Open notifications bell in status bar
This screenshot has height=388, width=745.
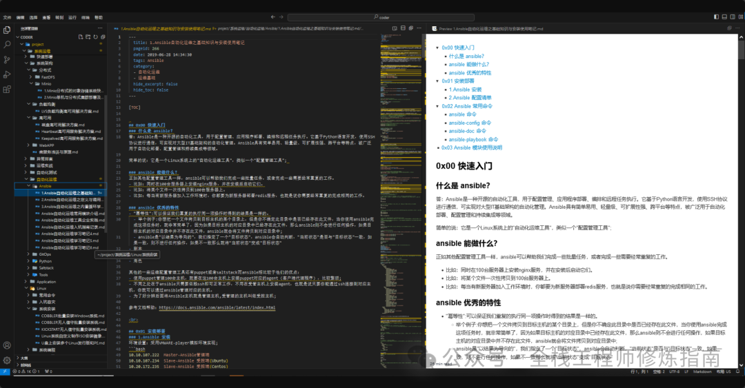pyautogui.click(x=738, y=371)
